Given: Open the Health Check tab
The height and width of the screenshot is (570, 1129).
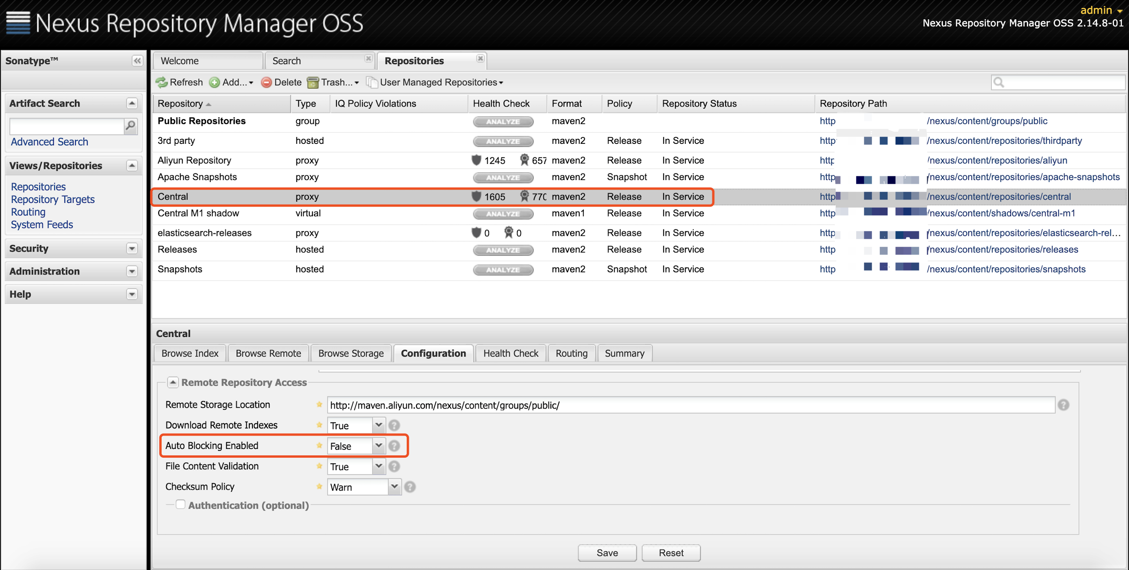Looking at the screenshot, I should click(511, 353).
